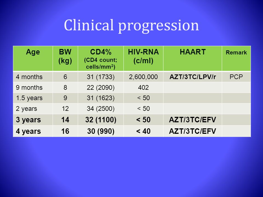Click the HIV-RNA (c/ml) header cell
This screenshot has width=263, height=197.
coord(143,58)
